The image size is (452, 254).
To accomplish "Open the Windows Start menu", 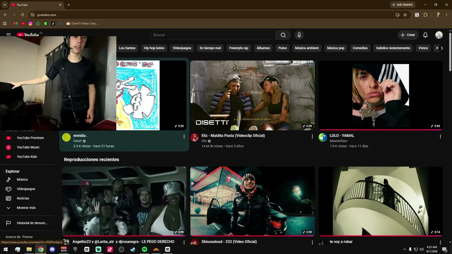I will pos(6,249).
